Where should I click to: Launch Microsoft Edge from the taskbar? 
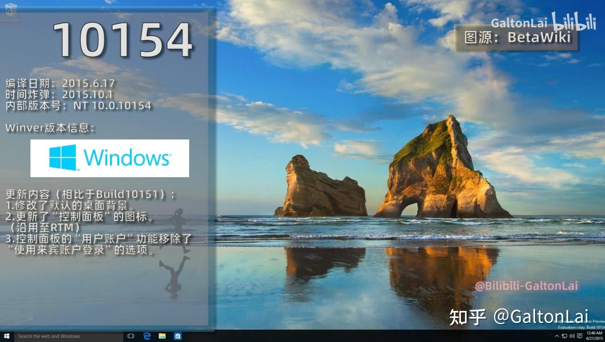147,336
